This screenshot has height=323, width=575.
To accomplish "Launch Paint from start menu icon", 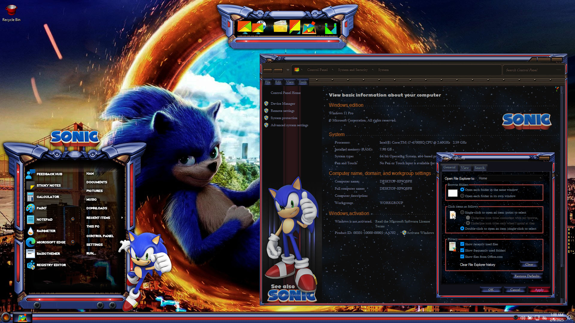I will click(x=31, y=208).
